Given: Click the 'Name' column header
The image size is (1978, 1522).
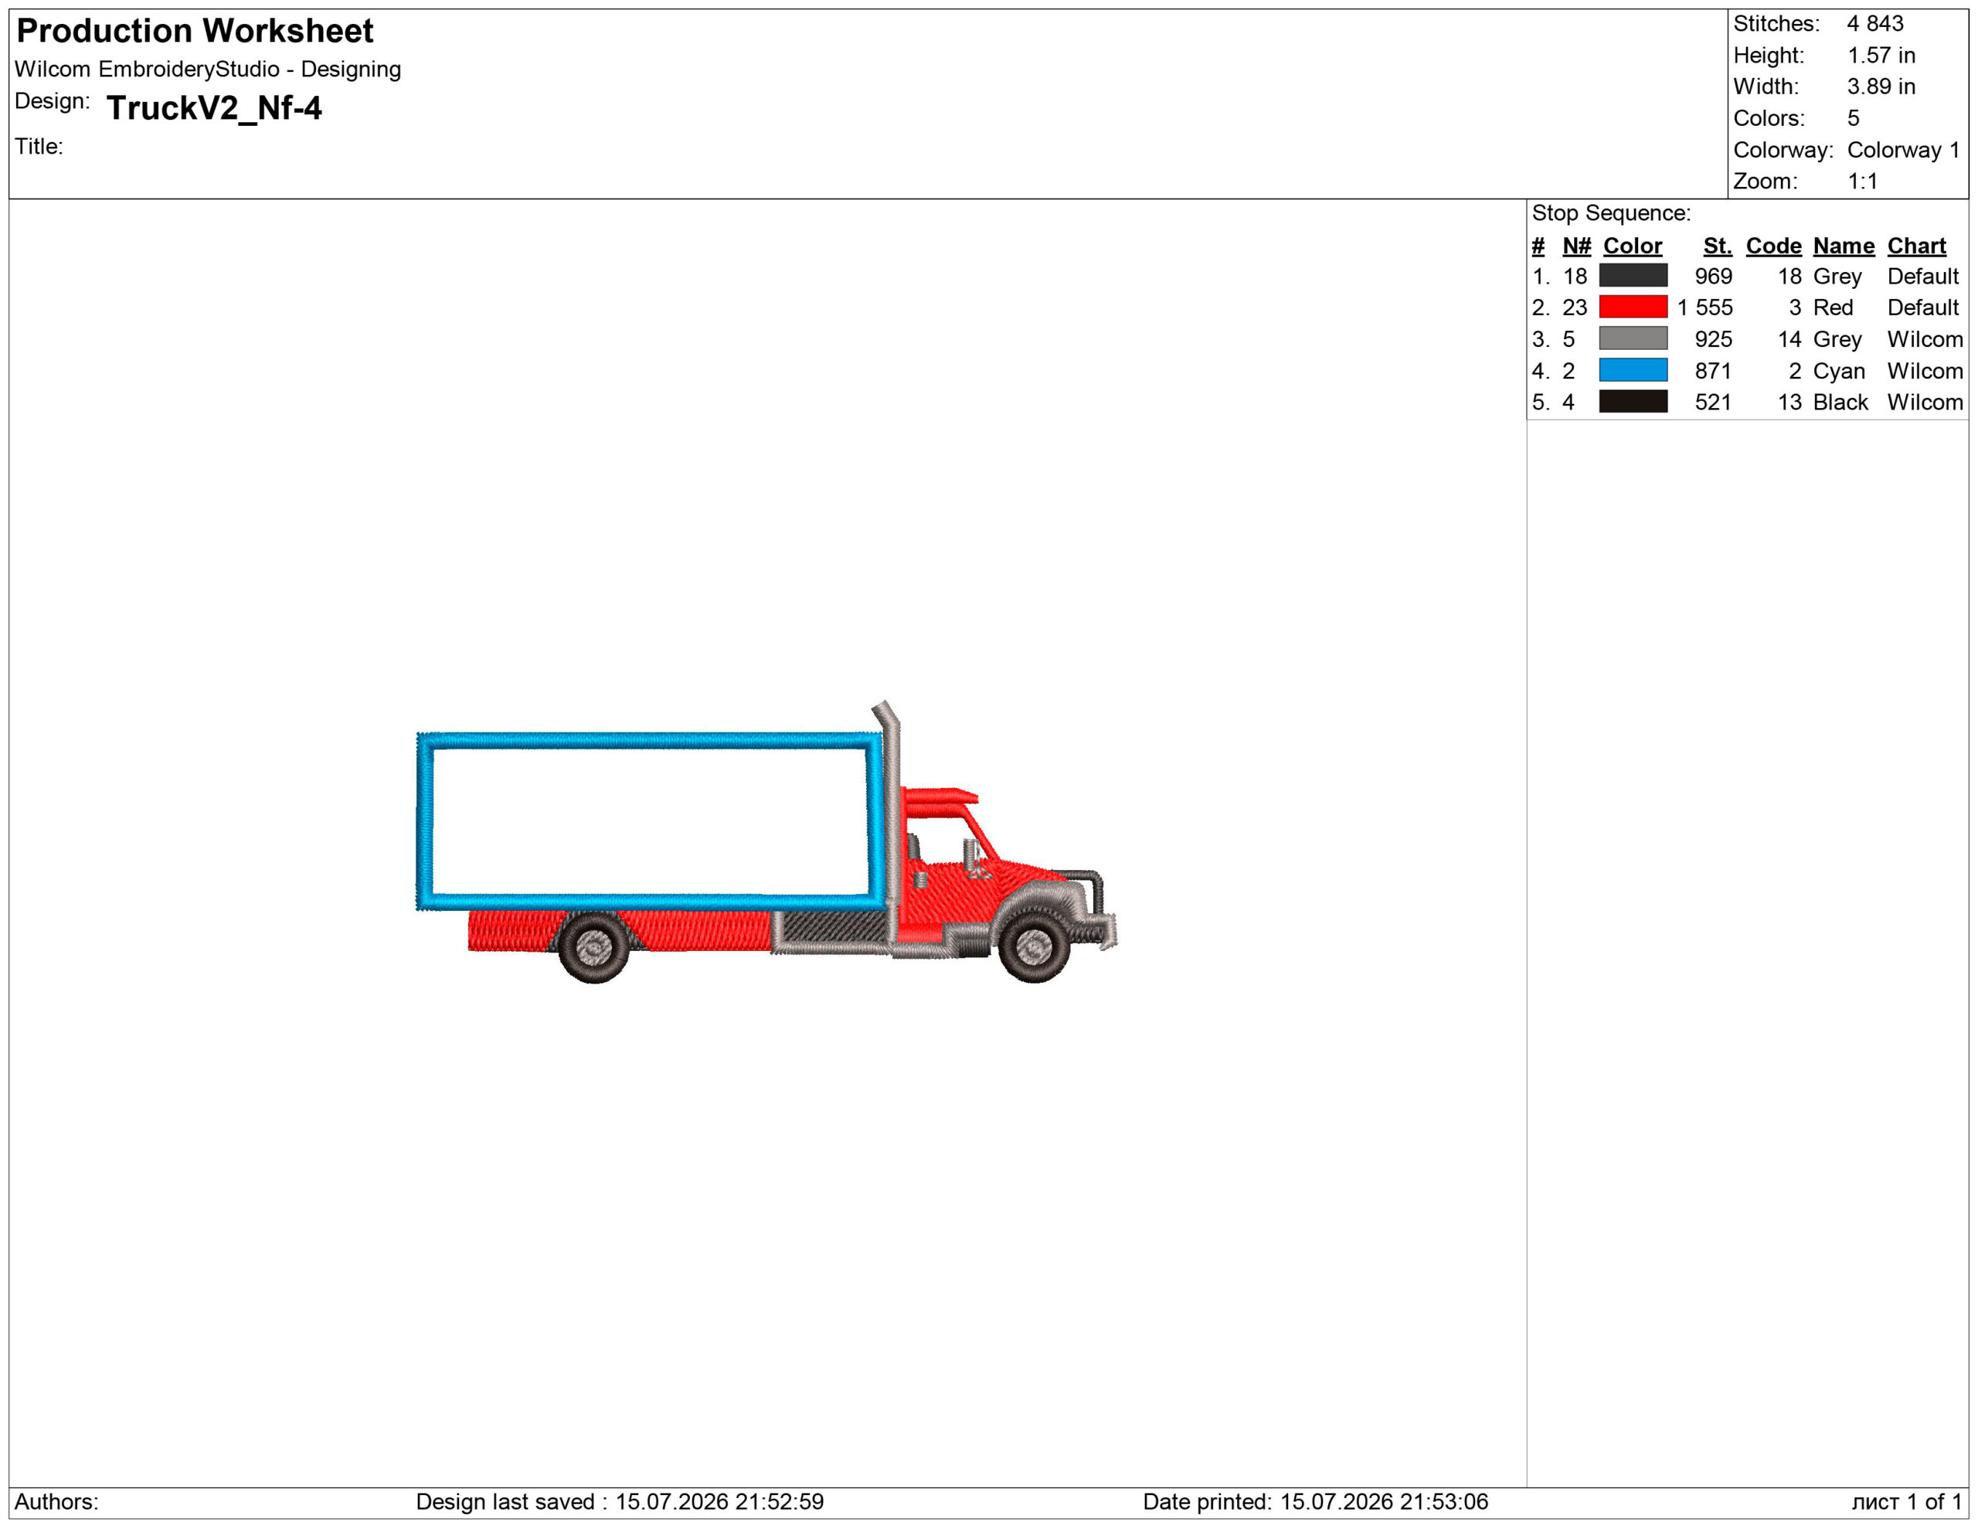Looking at the screenshot, I should coord(1844,246).
